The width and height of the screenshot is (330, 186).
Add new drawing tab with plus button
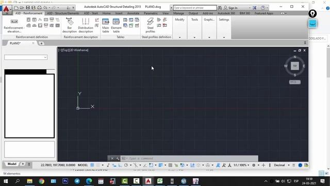click(41, 43)
